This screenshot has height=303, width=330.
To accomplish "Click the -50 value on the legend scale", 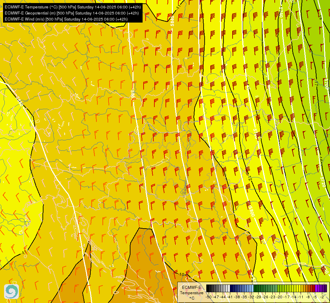I will click(x=209, y=297).
